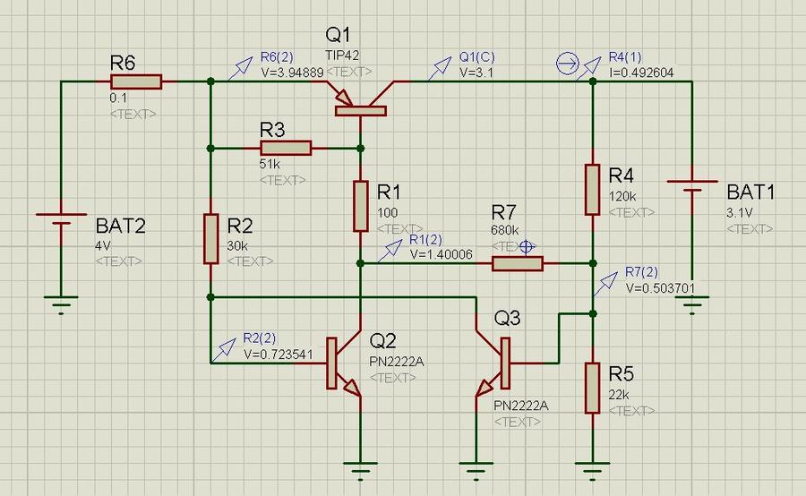
Task: Select the 30k resistor R2
Action: (210, 238)
